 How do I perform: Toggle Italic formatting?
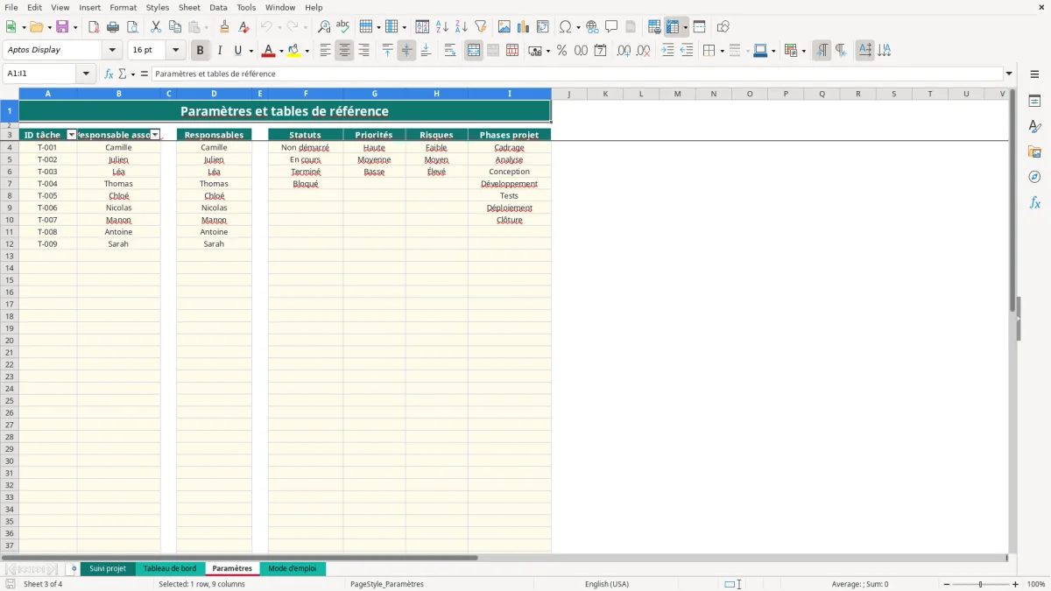(220, 51)
